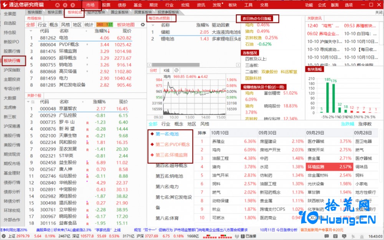The height and width of the screenshot is (240, 384).
Task: Open 龙虎榜 in left sidebar
Action: point(10,107)
